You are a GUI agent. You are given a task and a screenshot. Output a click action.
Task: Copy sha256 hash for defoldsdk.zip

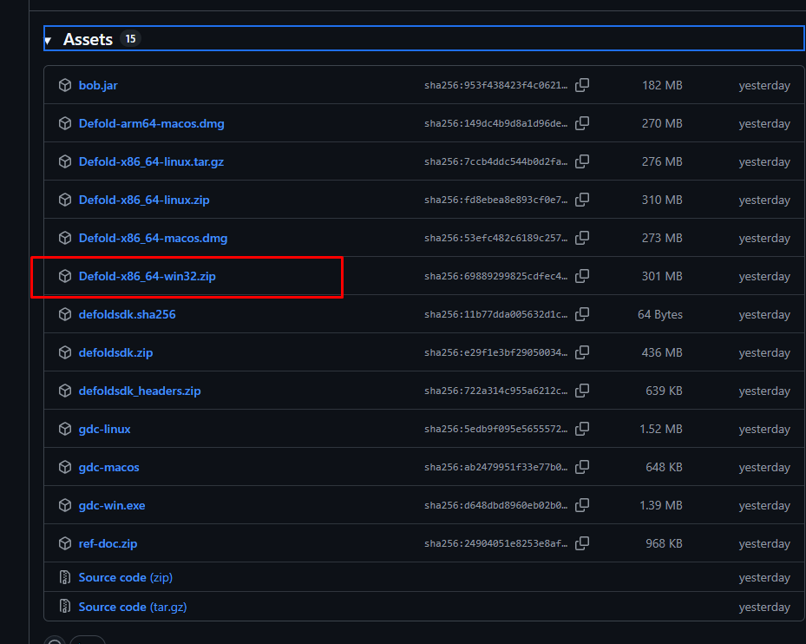pyautogui.click(x=582, y=352)
